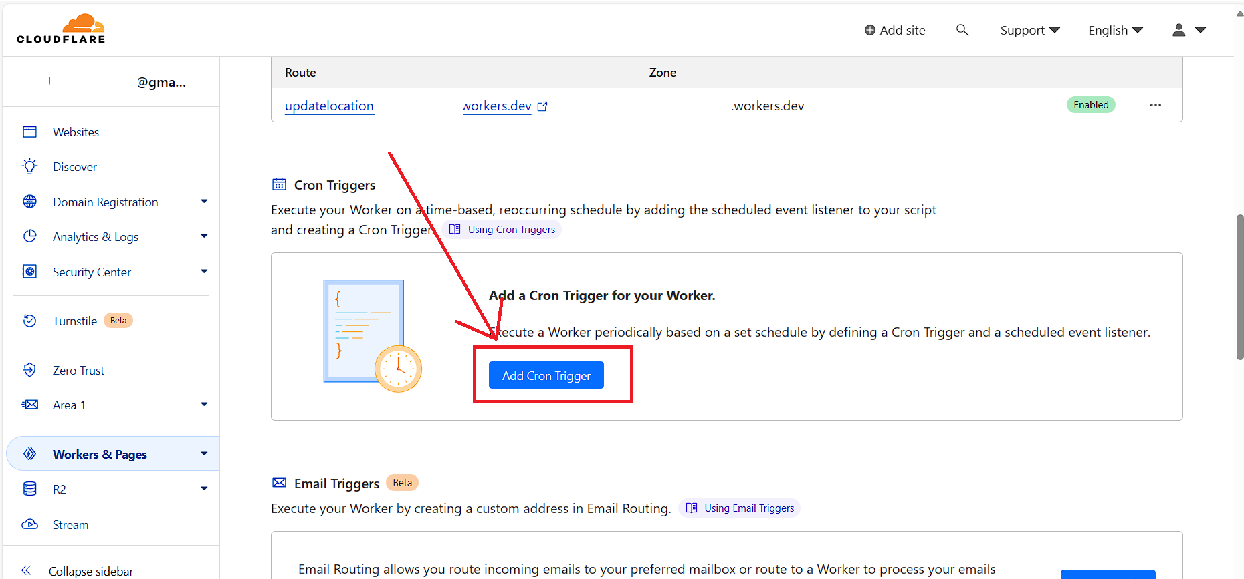Click the Websites sidebar icon
The width and height of the screenshot is (1244, 579).
click(x=30, y=132)
